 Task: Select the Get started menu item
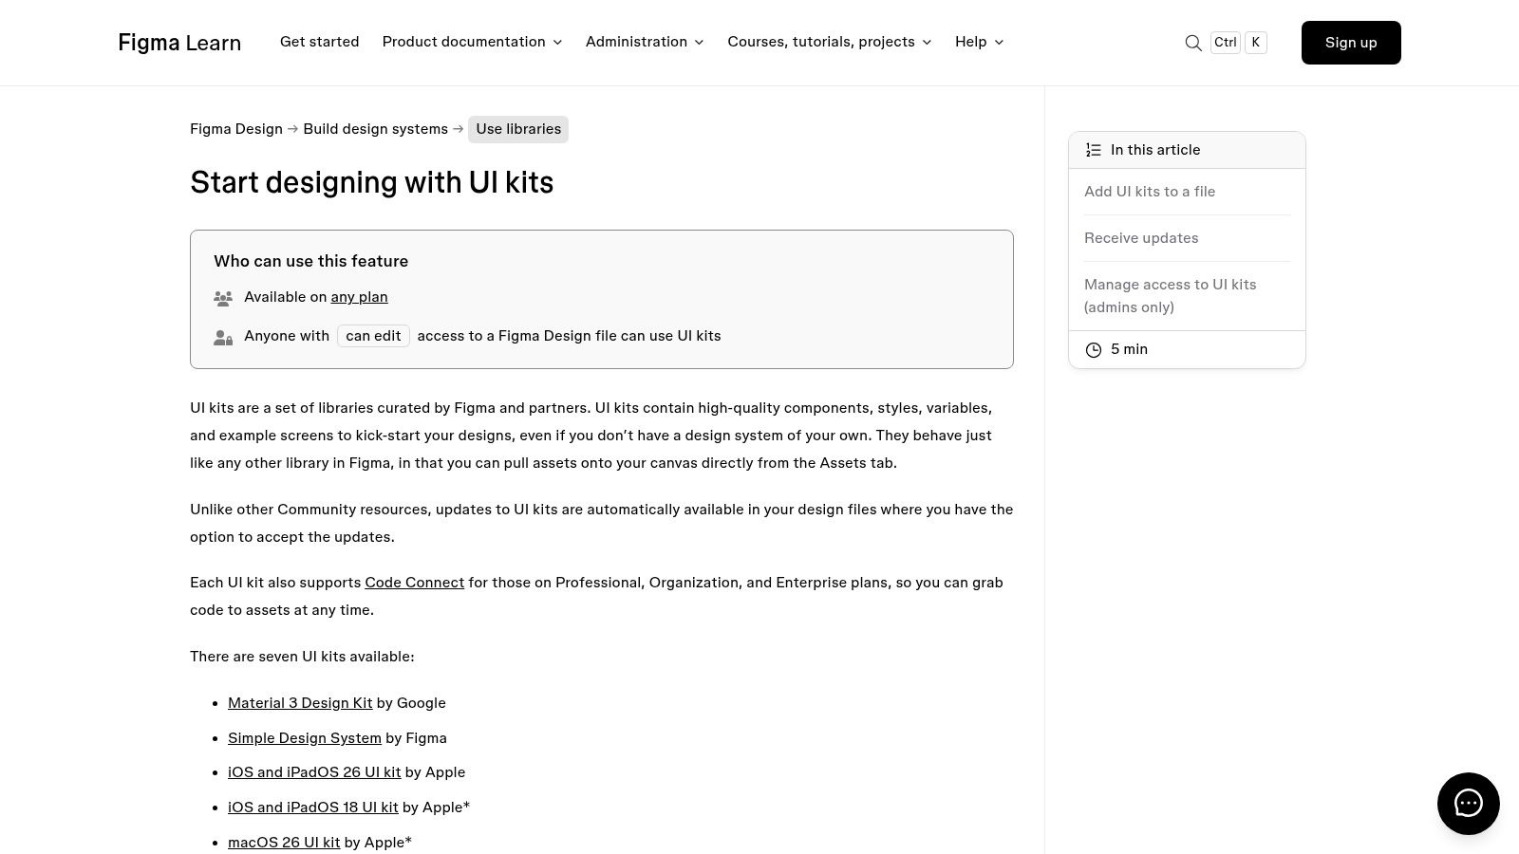(320, 42)
